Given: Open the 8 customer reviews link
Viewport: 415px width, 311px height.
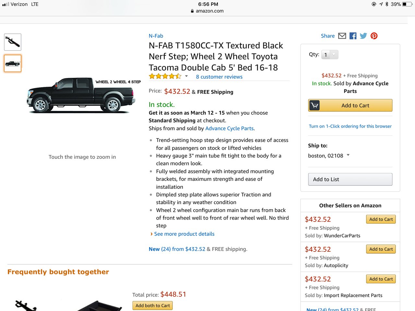Looking at the screenshot, I should coord(219,77).
